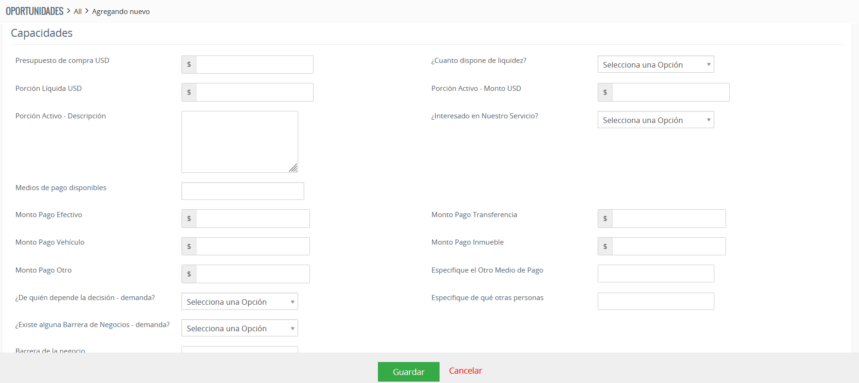The image size is (859, 383).
Task: Click the Porción Activo - Descripción textarea
Action: tap(239, 142)
